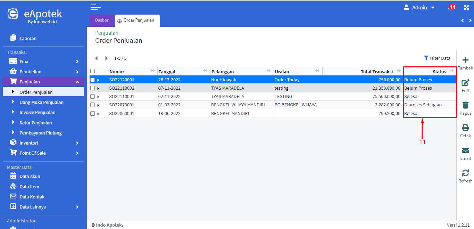
Task: Click the Cetak printer icon
Action: 465,128
